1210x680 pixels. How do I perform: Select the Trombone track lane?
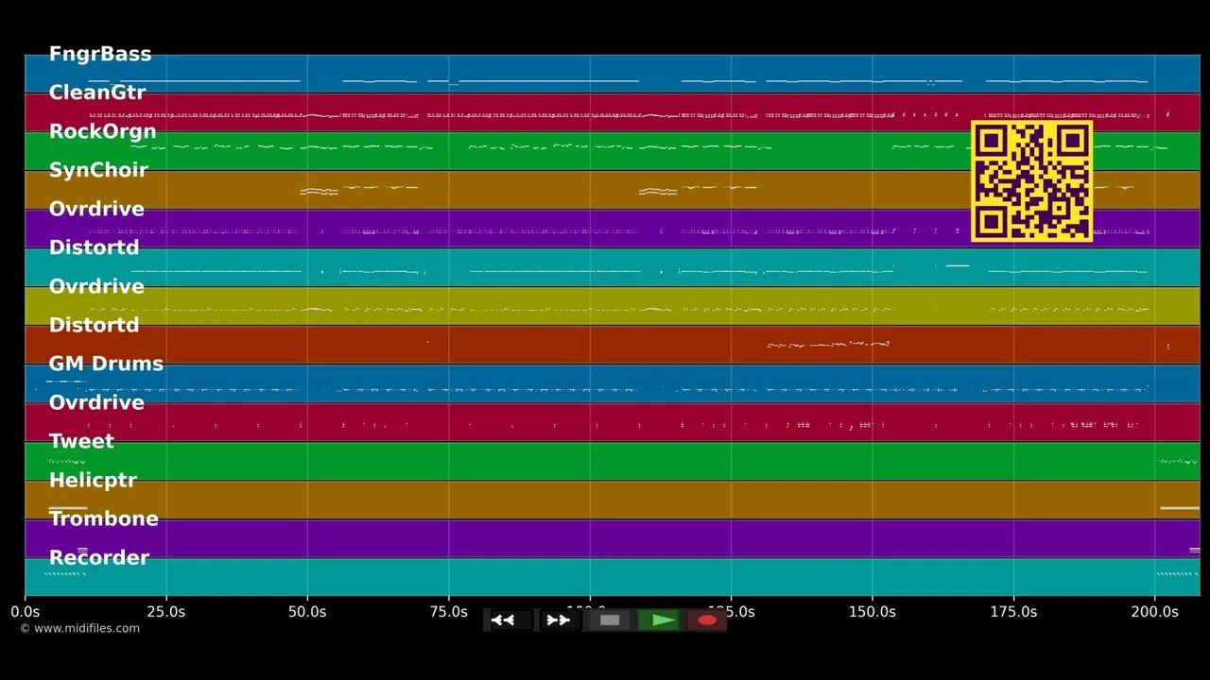coord(613,538)
